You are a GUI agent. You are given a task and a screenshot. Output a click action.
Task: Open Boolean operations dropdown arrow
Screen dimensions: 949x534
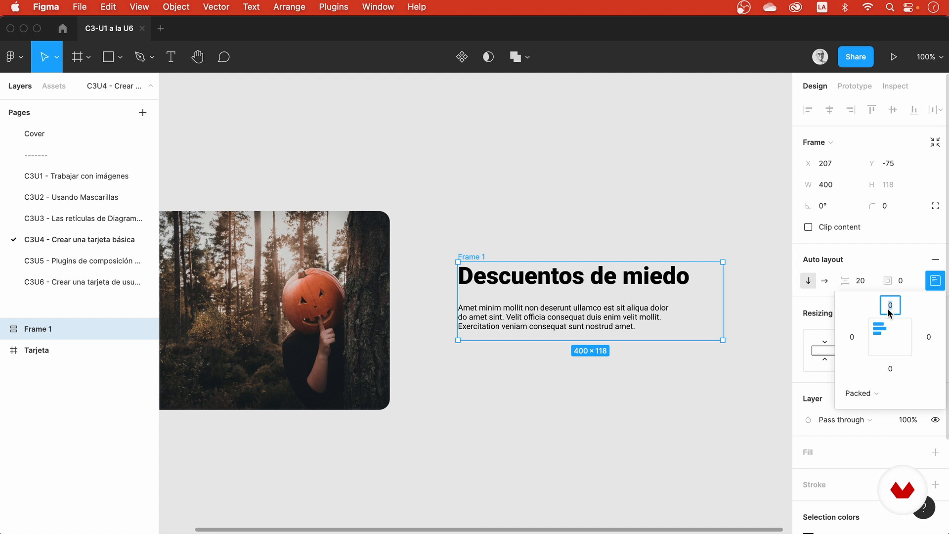pyautogui.click(x=527, y=57)
